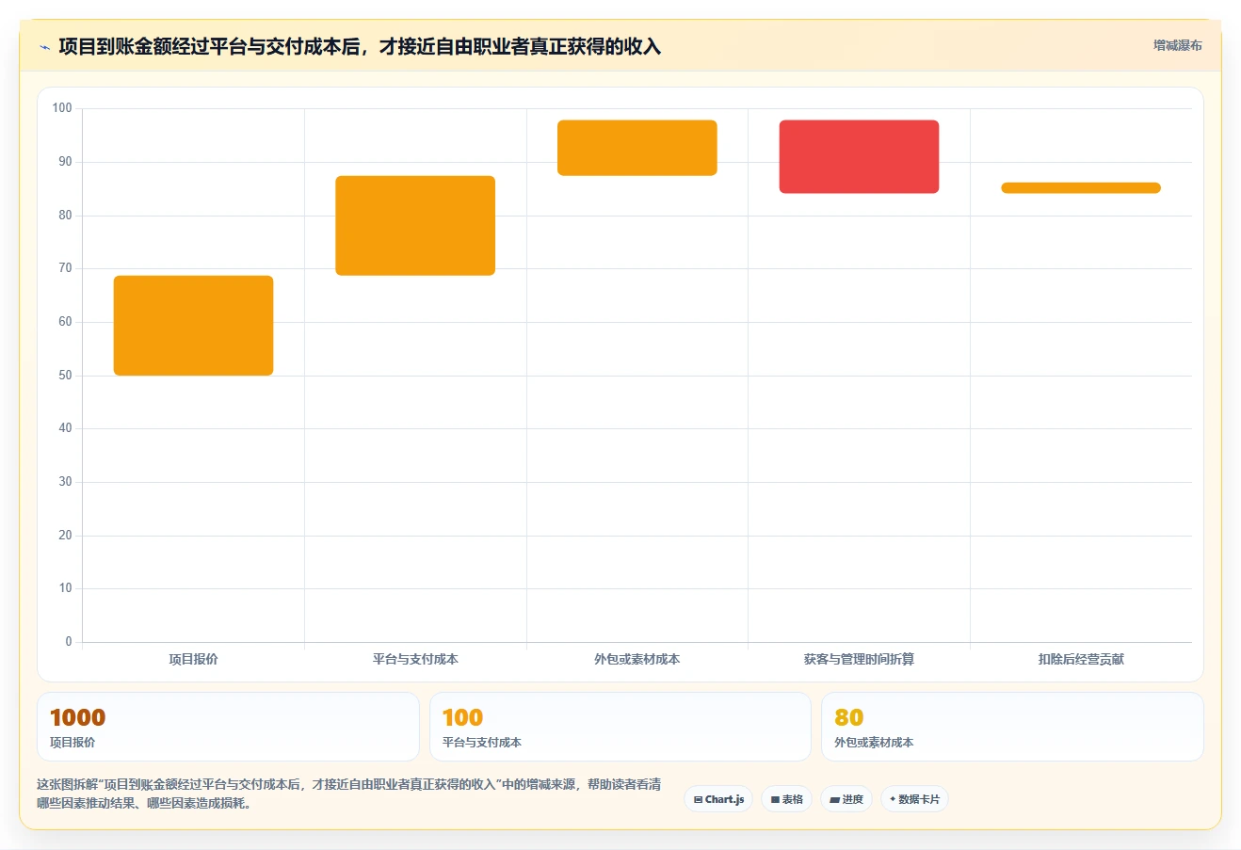Click the 增减瀑布 badge in header
Viewport: 1241px width, 850px height.
pos(1177,45)
